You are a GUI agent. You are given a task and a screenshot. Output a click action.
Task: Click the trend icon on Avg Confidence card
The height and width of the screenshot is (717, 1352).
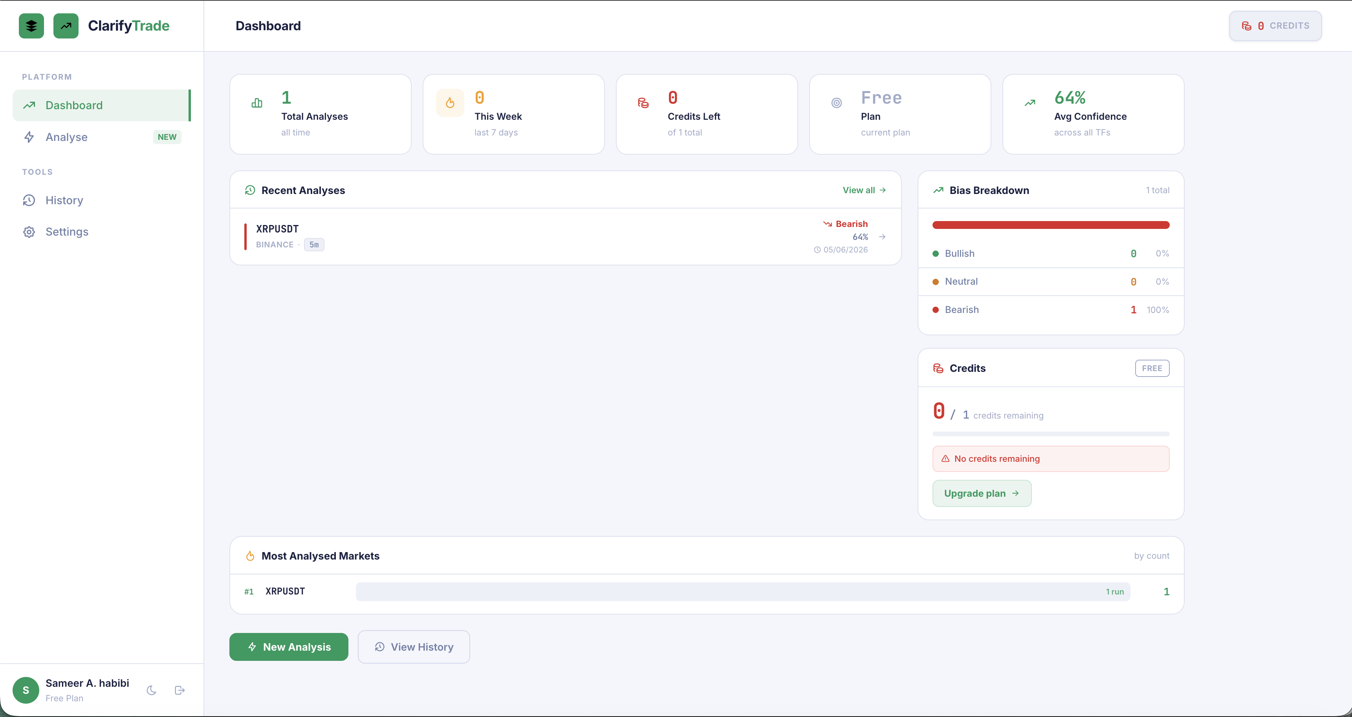(x=1030, y=103)
